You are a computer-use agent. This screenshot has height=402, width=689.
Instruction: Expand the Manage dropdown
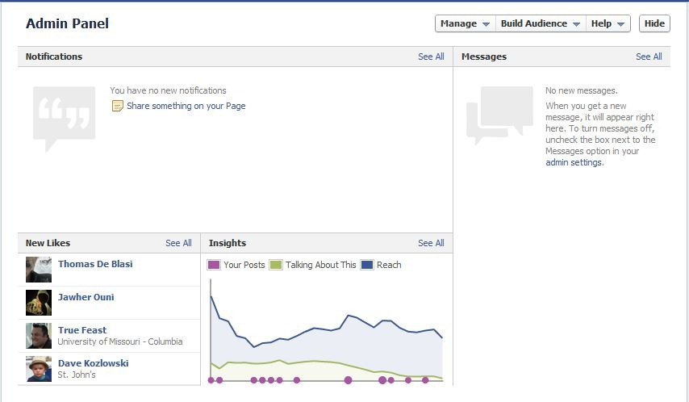point(466,23)
